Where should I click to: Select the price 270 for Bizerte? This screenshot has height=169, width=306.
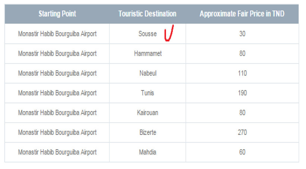[x=242, y=132]
